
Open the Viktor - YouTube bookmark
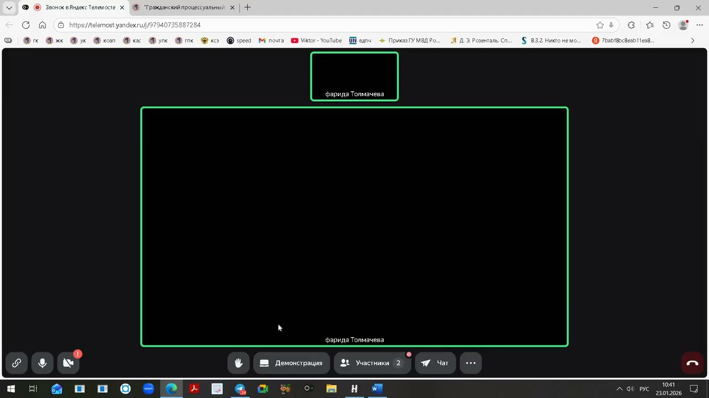point(316,40)
